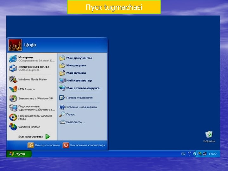228x171 pixels.
Task: Click Выход из системы text button
Action: coord(47,145)
